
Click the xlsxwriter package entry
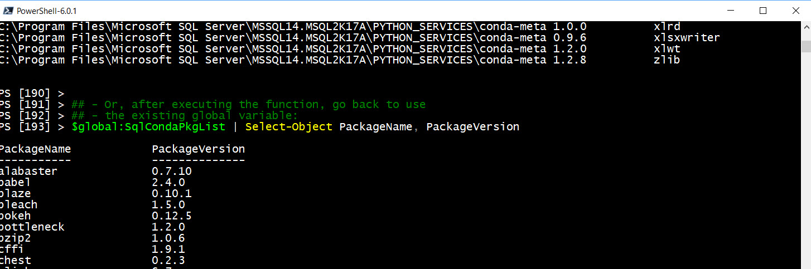687,38
